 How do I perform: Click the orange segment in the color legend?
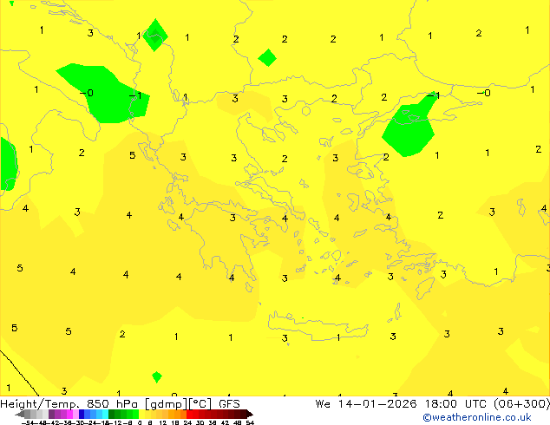click(178, 414)
